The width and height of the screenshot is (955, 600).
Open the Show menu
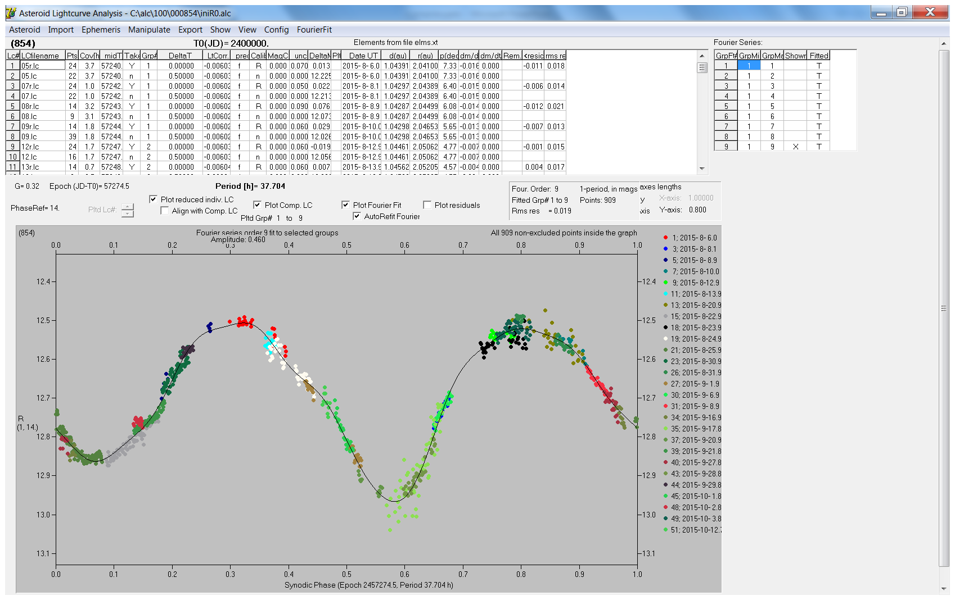coord(220,30)
